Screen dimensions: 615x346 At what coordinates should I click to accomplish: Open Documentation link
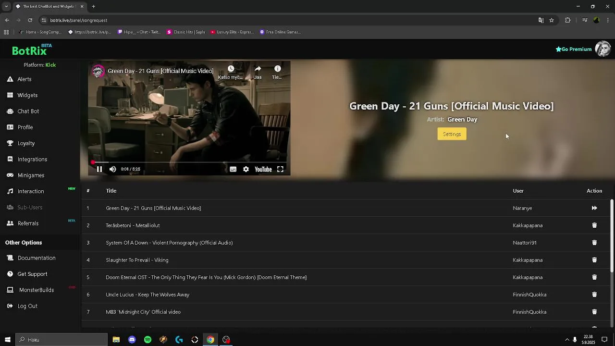pos(37,258)
